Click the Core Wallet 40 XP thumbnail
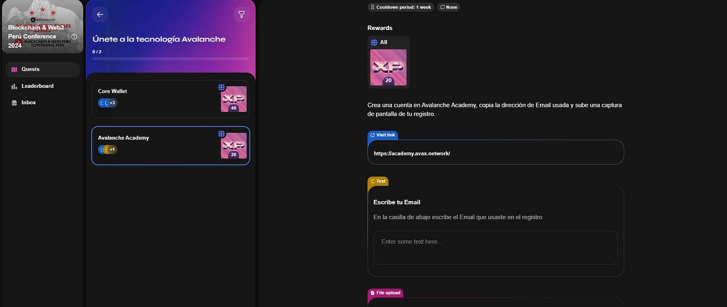This screenshot has height=307, width=727. 234,99
